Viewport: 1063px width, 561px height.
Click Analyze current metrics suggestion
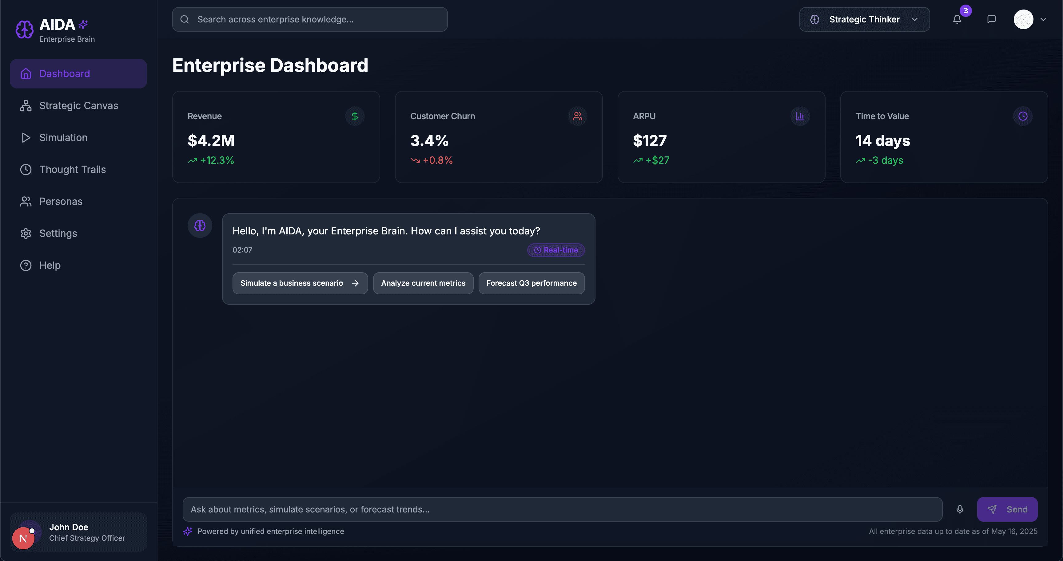pos(423,283)
